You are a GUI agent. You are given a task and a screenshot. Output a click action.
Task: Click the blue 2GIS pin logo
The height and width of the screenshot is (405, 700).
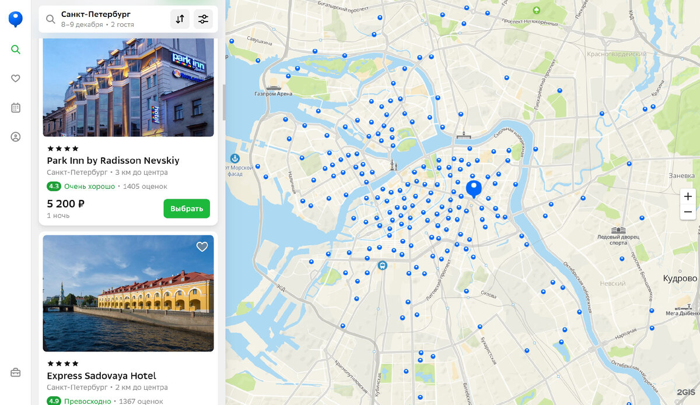(x=16, y=19)
